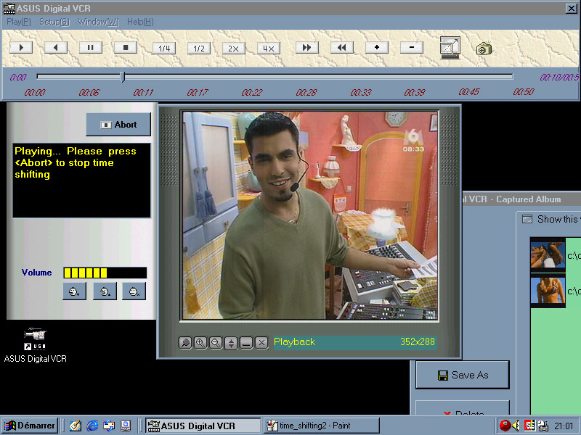Stop the video playback
This screenshot has width=581, height=435.
(126, 48)
